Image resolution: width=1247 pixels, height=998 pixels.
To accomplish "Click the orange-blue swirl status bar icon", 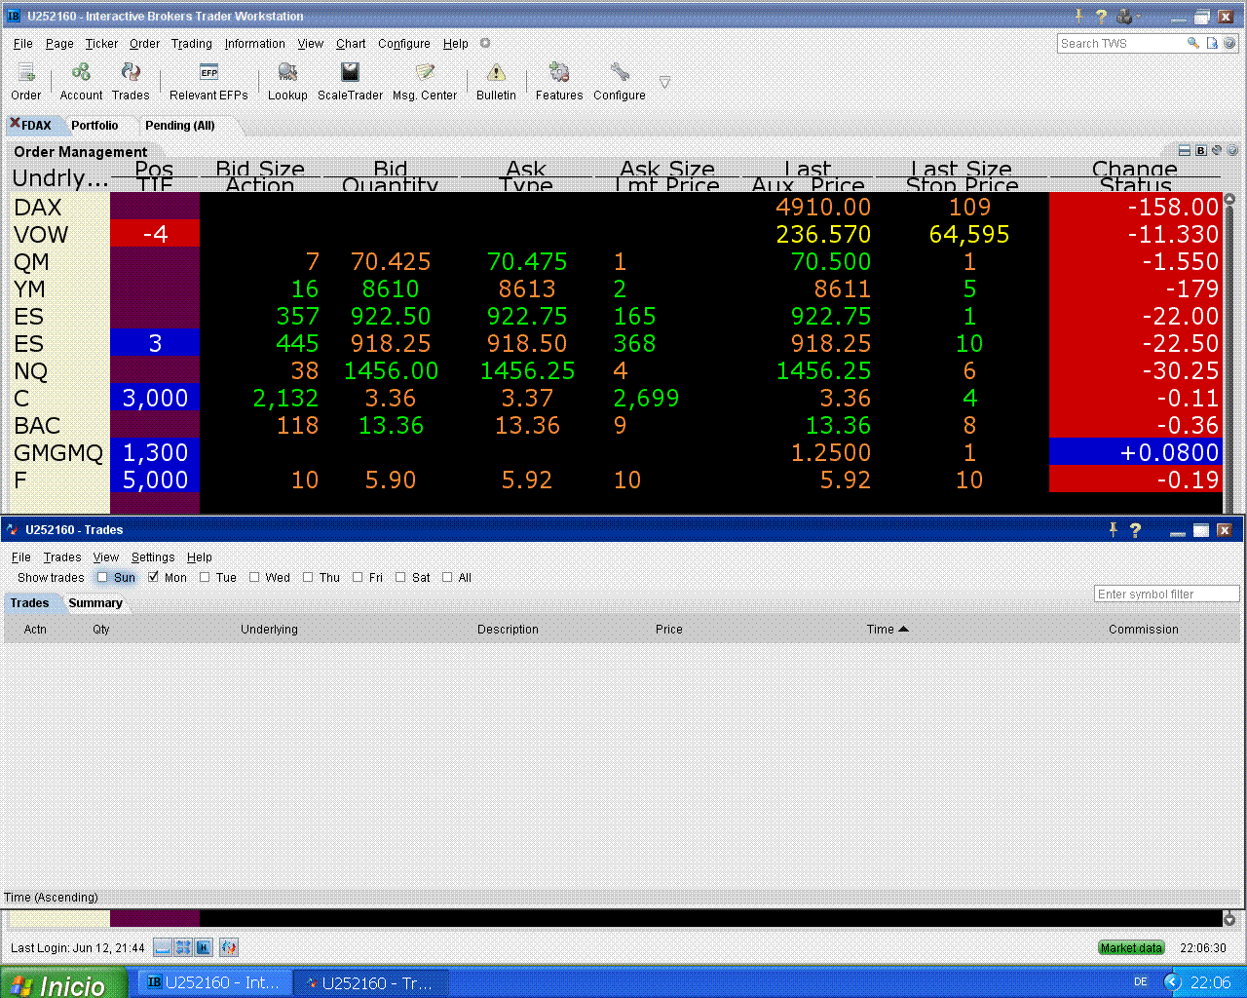I will (x=229, y=947).
